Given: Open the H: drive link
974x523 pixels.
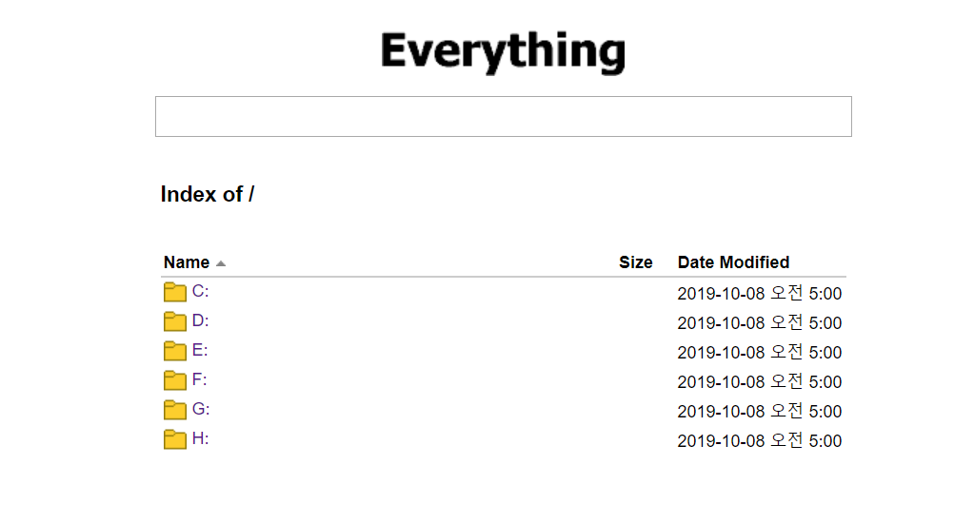Looking at the screenshot, I should coord(200,438).
